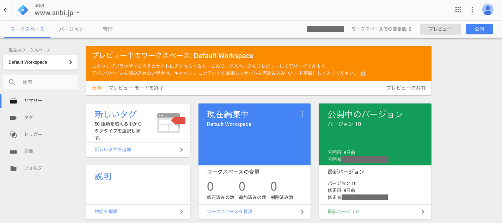Click chevron next to 最新バージョン link
Screen dimensions: 502x223
pyautogui.click(x=423, y=212)
